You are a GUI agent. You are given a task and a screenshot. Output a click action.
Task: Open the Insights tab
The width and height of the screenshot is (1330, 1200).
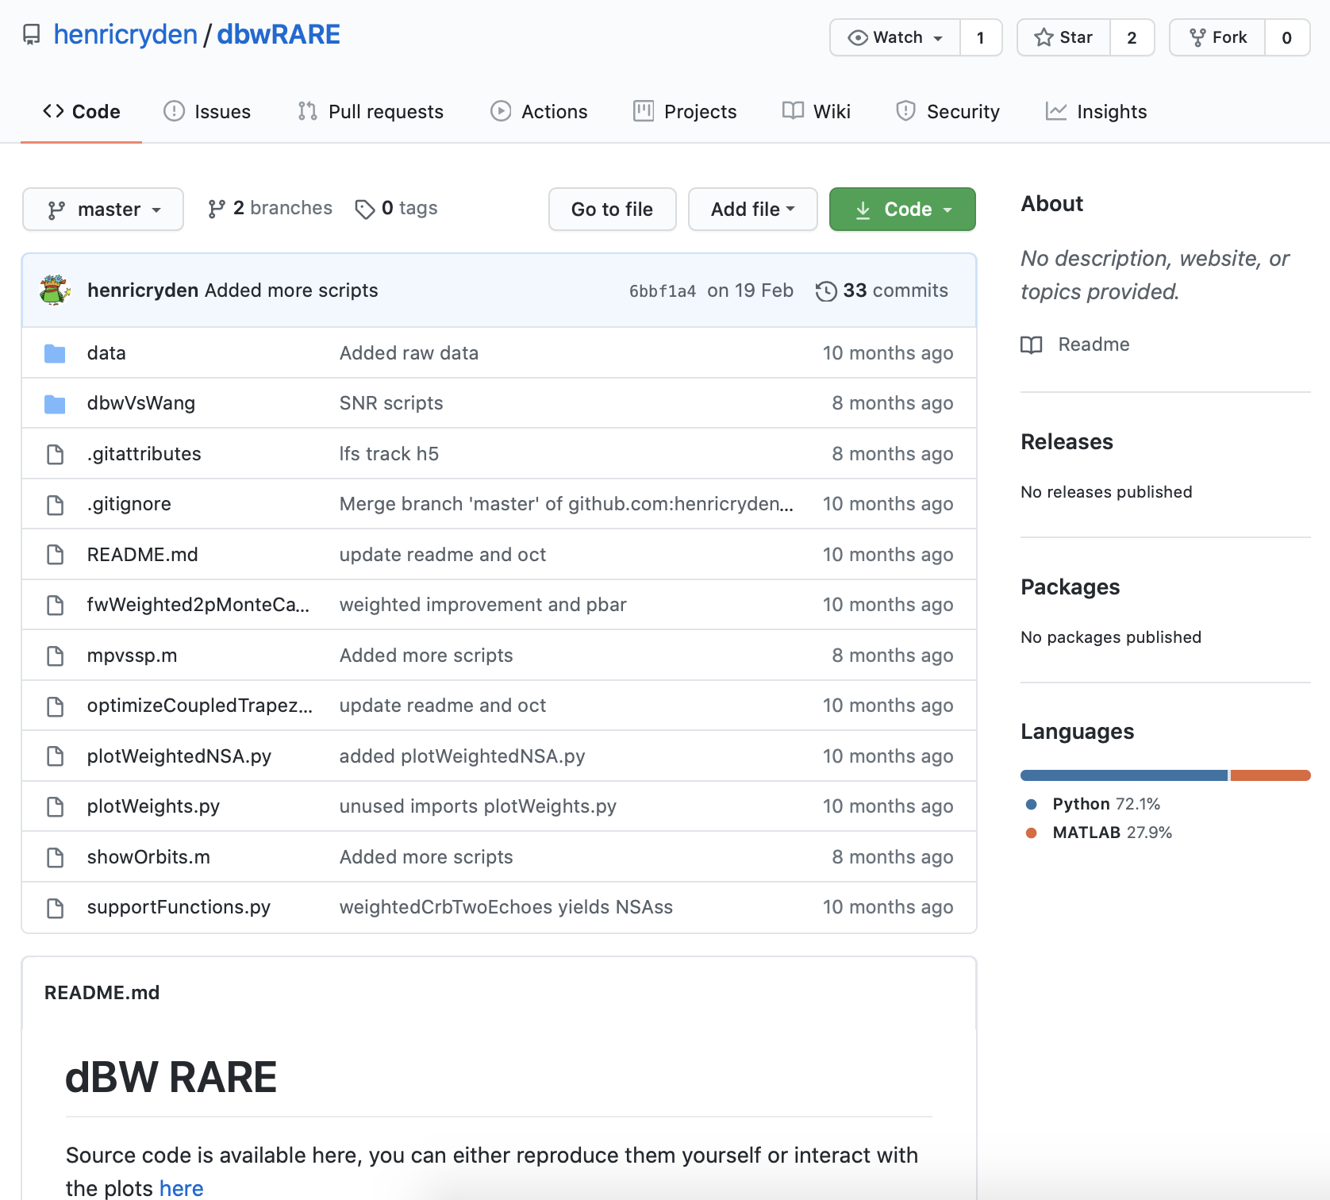coord(1096,112)
